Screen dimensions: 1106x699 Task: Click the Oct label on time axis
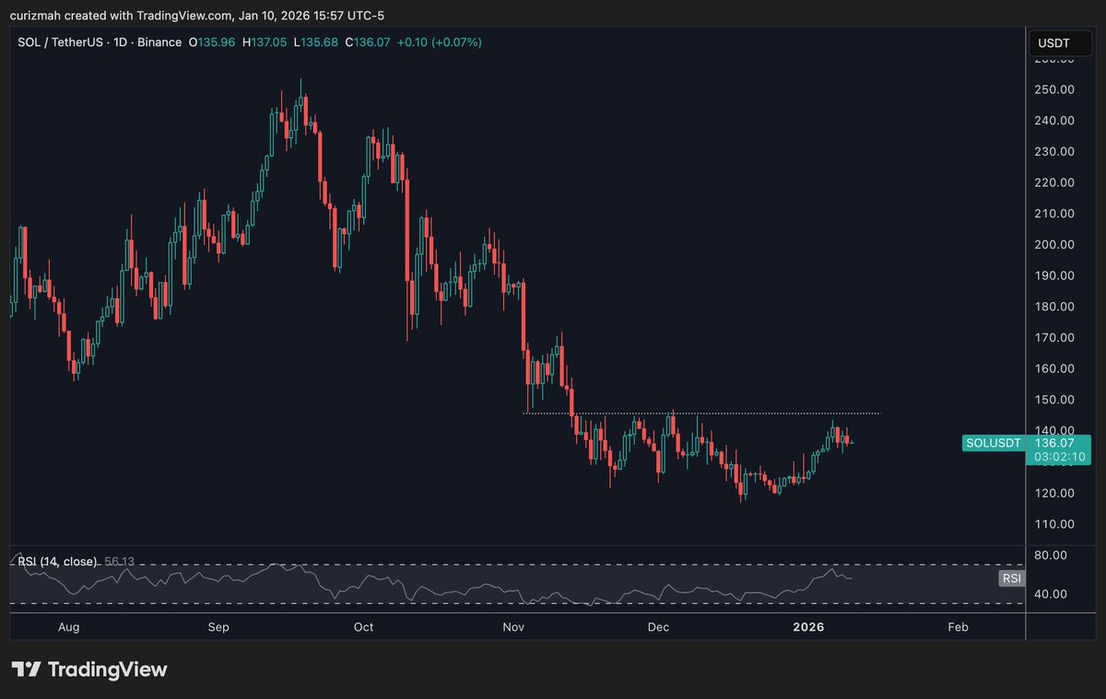[363, 627]
